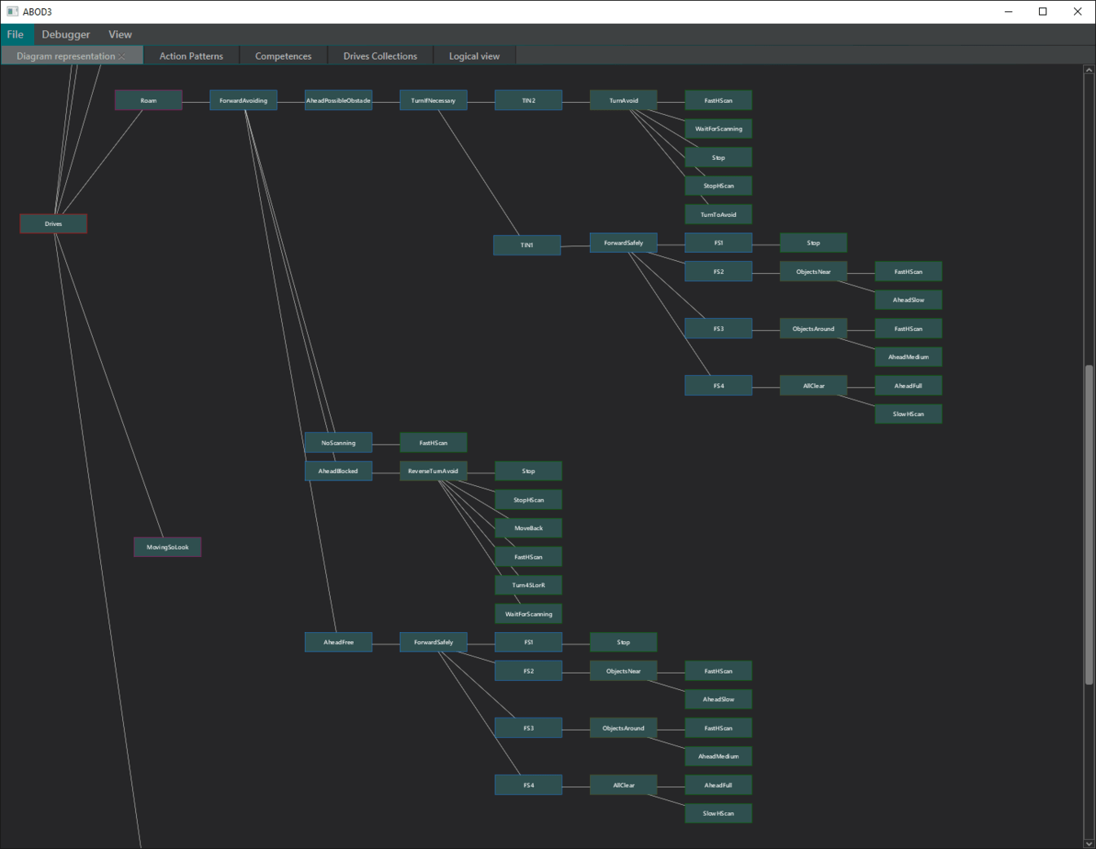Select the AheadPossibleObstacle node
Viewport: 1096px width, 849px height.
coord(338,100)
